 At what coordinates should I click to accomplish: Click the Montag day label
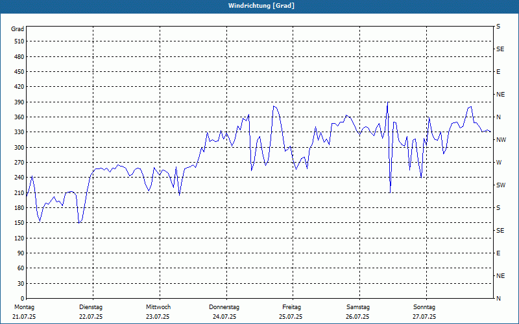pos(25,307)
